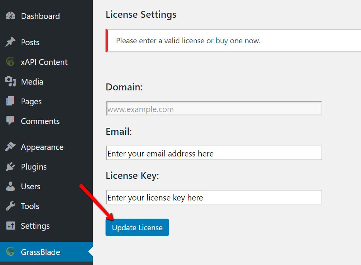
Task: Click the Tools wrench icon
Action: [10, 206]
